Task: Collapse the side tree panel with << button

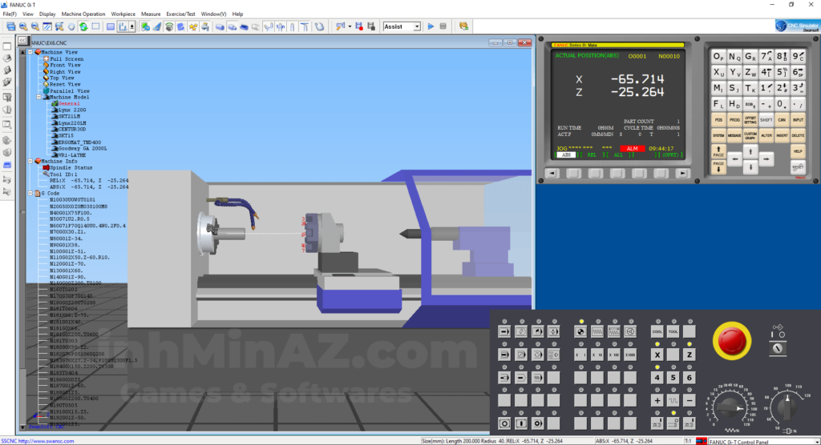Action: [22, 40]
